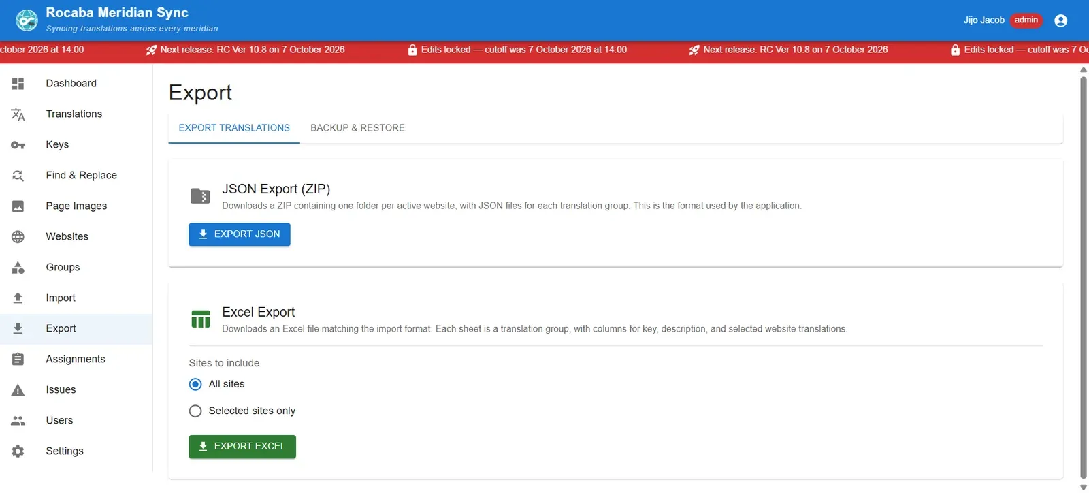This screenshot has width=1089, height=493.
Task: Click the JSON Export zip folder icon
Action: [x=200, y=196]
